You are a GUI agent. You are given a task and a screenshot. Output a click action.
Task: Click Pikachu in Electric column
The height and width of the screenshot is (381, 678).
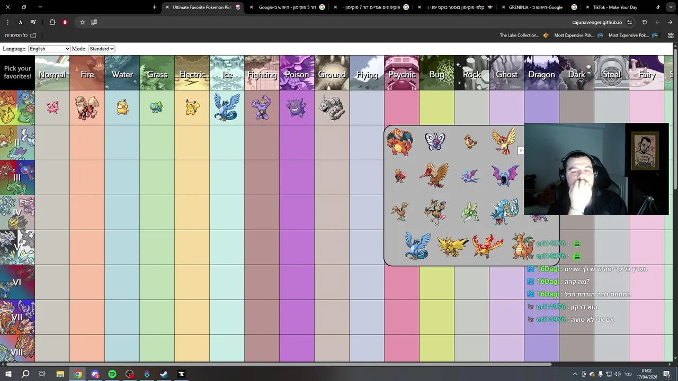click(192, 107)
